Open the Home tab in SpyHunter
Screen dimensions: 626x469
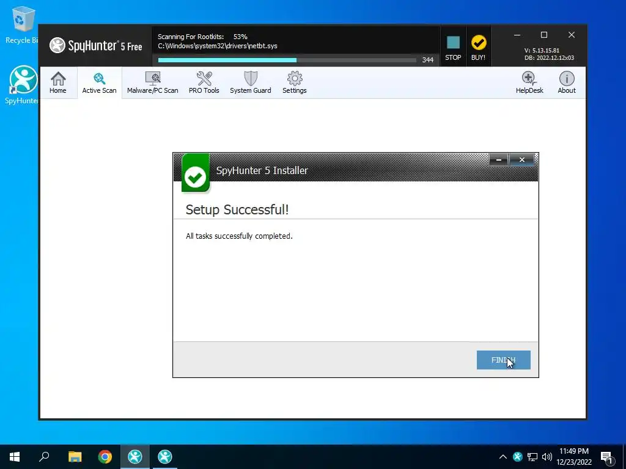point(58,82)
